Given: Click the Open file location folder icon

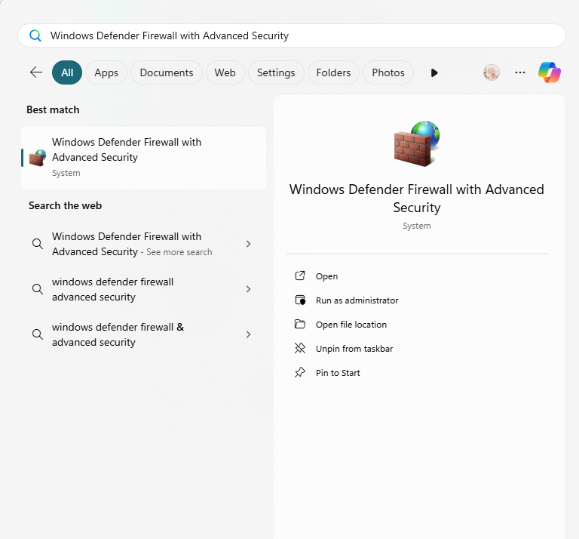Looking at the screenshot, I should (x=300, y=324).
